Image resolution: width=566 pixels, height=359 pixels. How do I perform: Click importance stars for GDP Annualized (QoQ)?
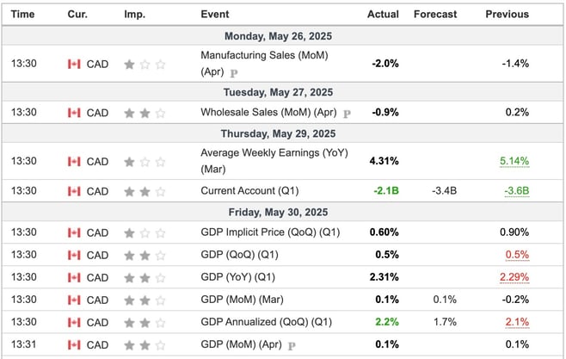(x=145, y=323)
